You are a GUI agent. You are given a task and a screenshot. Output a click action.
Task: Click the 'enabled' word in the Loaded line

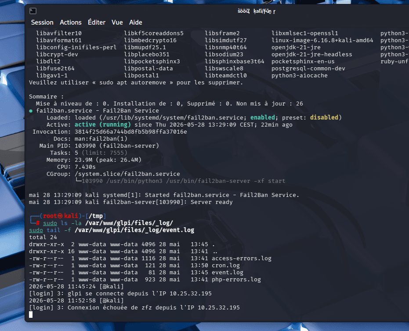pyautogui.click(x=262, y=117)
